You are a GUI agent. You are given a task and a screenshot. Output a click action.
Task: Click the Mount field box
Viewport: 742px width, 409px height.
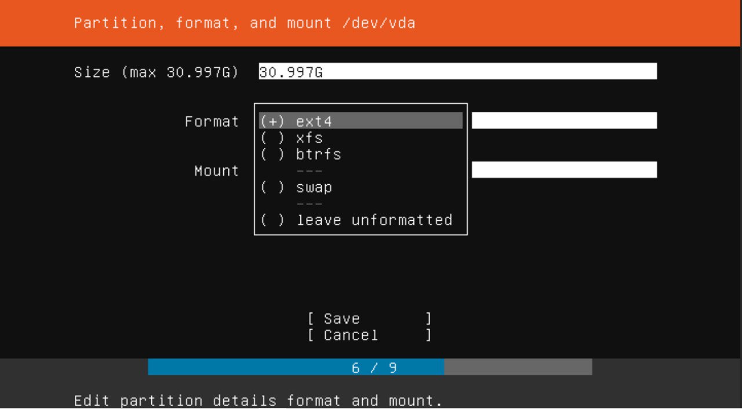click(x=564, y=170)
